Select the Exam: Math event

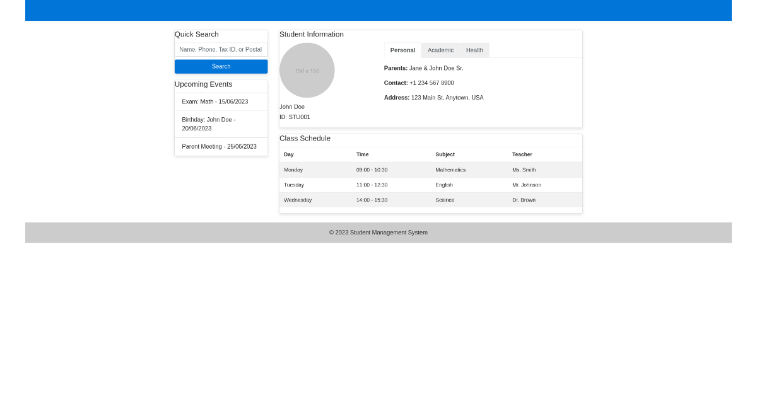(221, 101)
